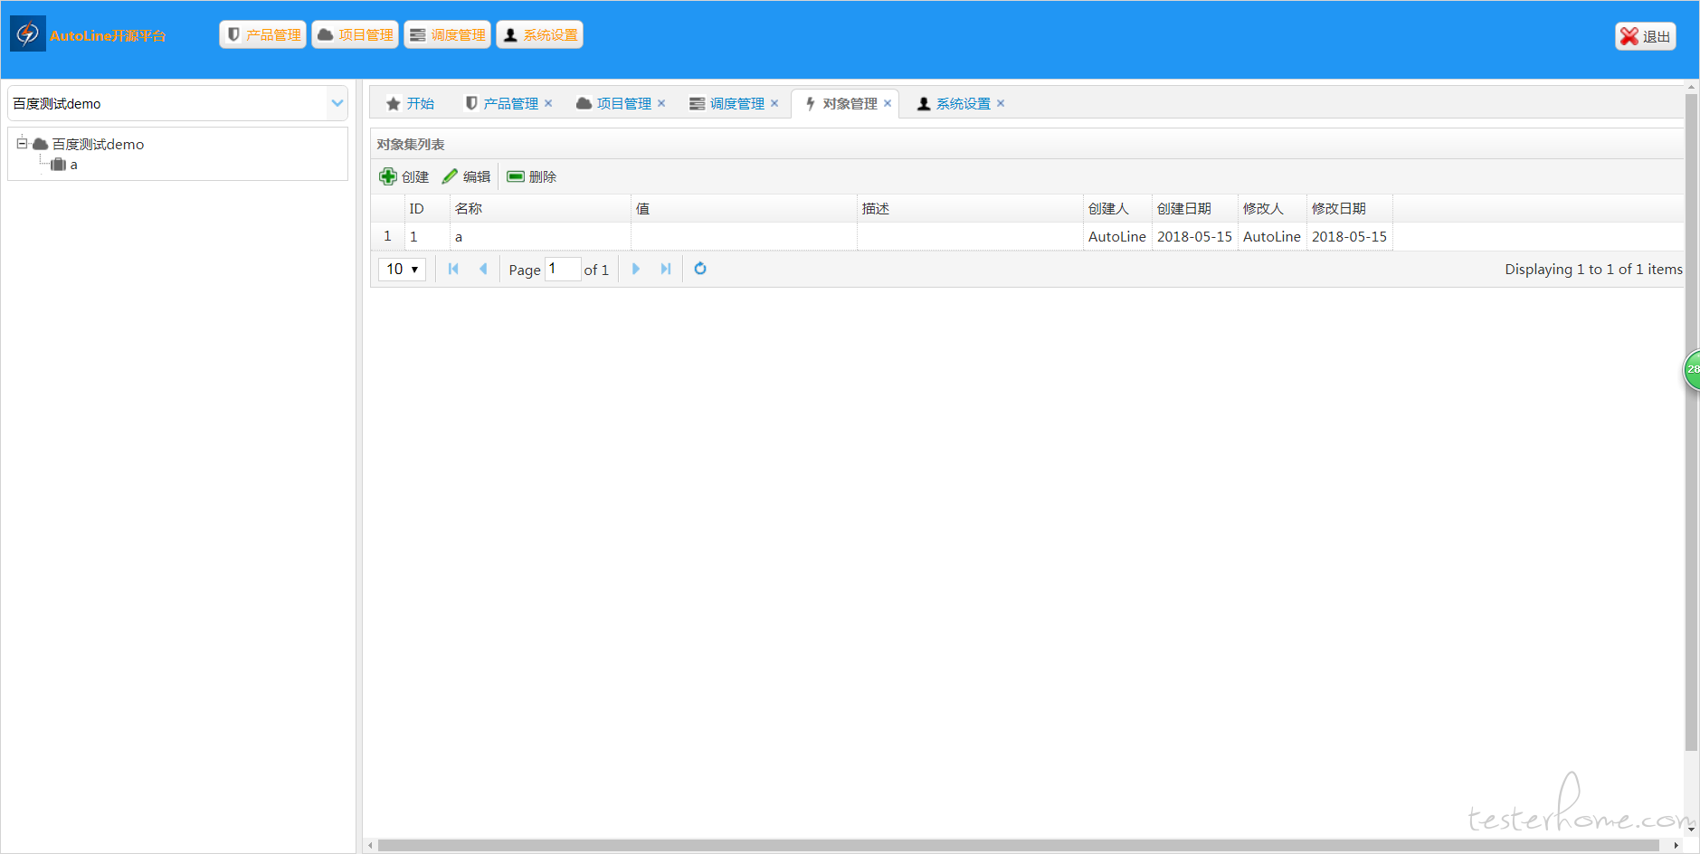Click the 百度测试demo combo box text field
Image resolution: width=1700 pixels, height=854 pixels.
click(x=168, y=103)
